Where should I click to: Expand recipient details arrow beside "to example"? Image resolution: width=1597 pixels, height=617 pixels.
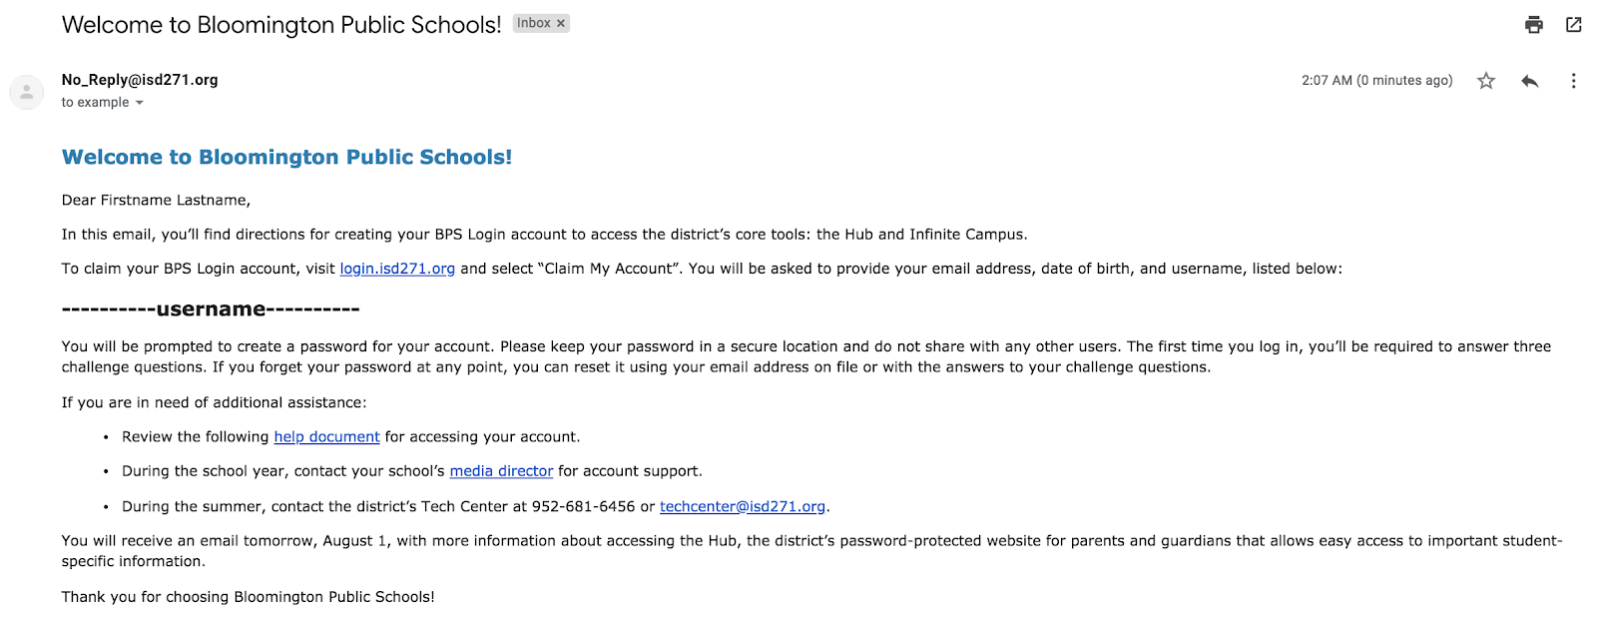pyautogui.click(x=140, y=103)
